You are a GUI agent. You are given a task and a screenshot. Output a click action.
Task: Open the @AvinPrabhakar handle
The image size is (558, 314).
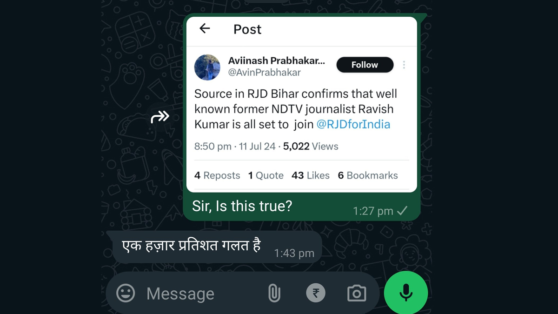point(265,73)
